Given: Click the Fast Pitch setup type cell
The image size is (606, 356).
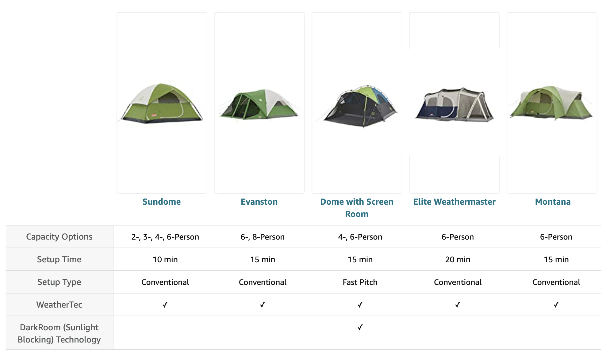Looking at the screenshot, I should [x=360, y=282].
